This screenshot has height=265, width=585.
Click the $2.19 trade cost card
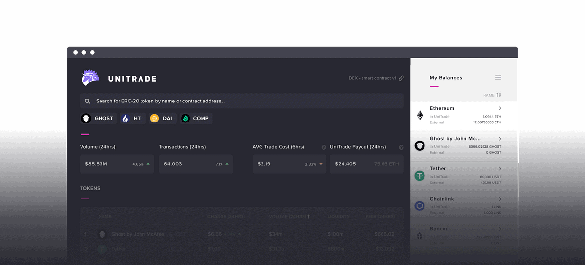pyautogui.click(x=289, y=164)
